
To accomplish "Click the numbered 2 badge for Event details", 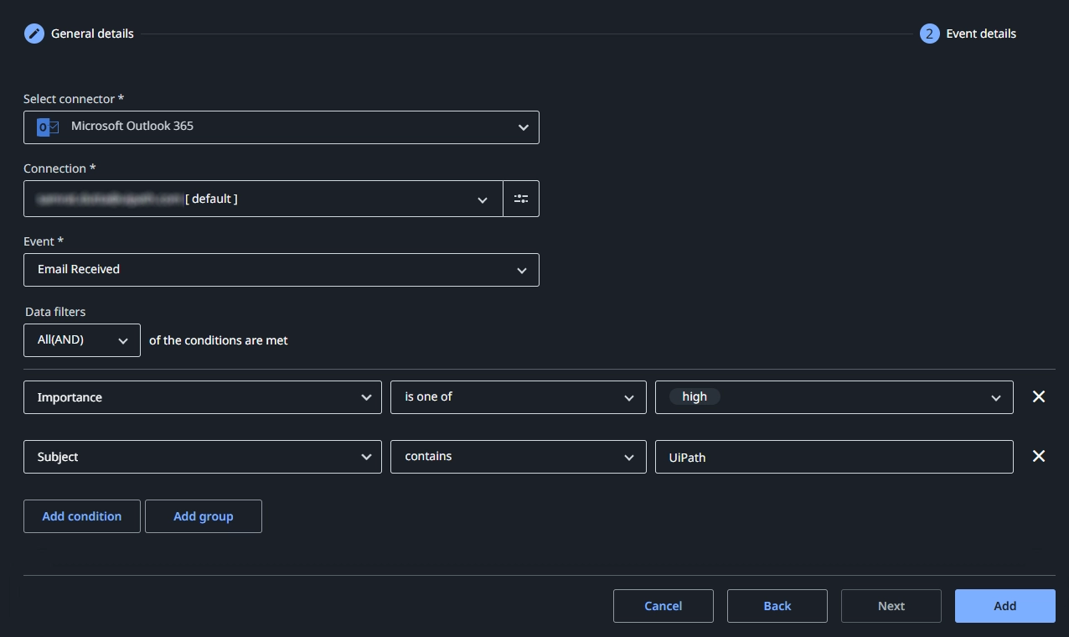I will (x=929, y=34).
